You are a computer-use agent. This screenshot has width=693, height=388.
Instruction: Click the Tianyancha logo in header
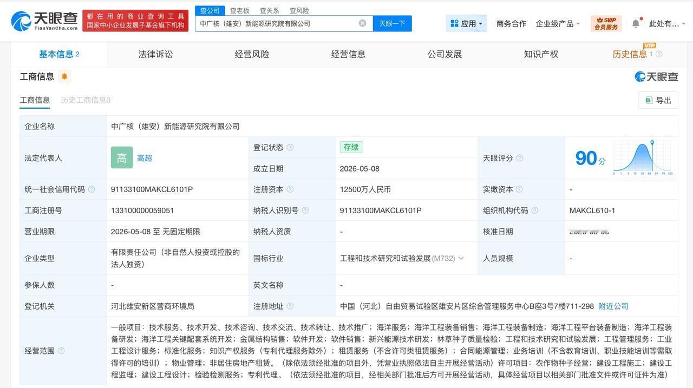pyautogui.click(x=44, y=21)
